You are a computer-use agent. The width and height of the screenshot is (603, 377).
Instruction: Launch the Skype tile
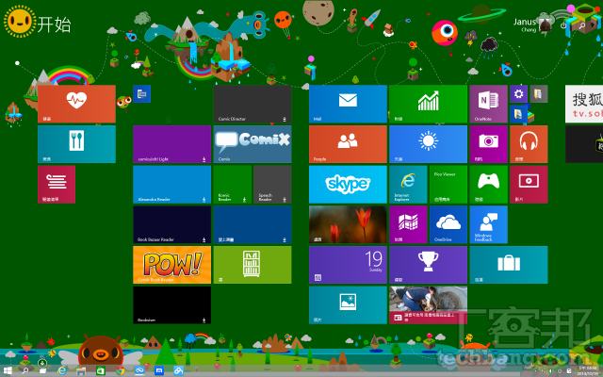click(x=348, y=185)
